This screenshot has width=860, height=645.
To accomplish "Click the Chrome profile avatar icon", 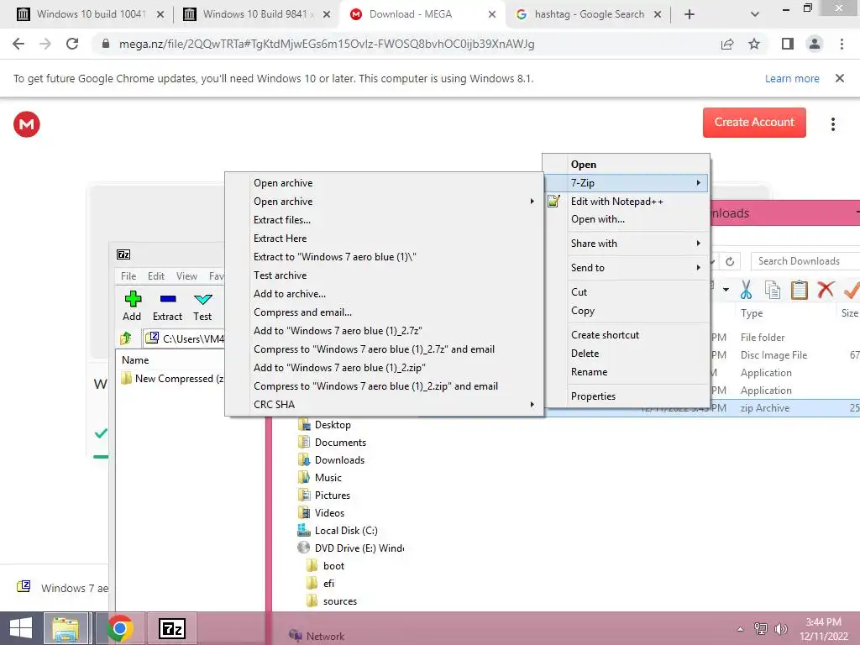I will 815,44.
